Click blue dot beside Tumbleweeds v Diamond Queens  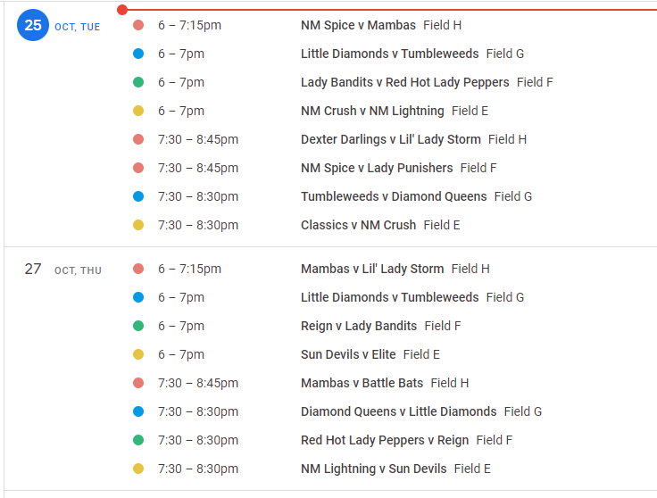point(138,196)
